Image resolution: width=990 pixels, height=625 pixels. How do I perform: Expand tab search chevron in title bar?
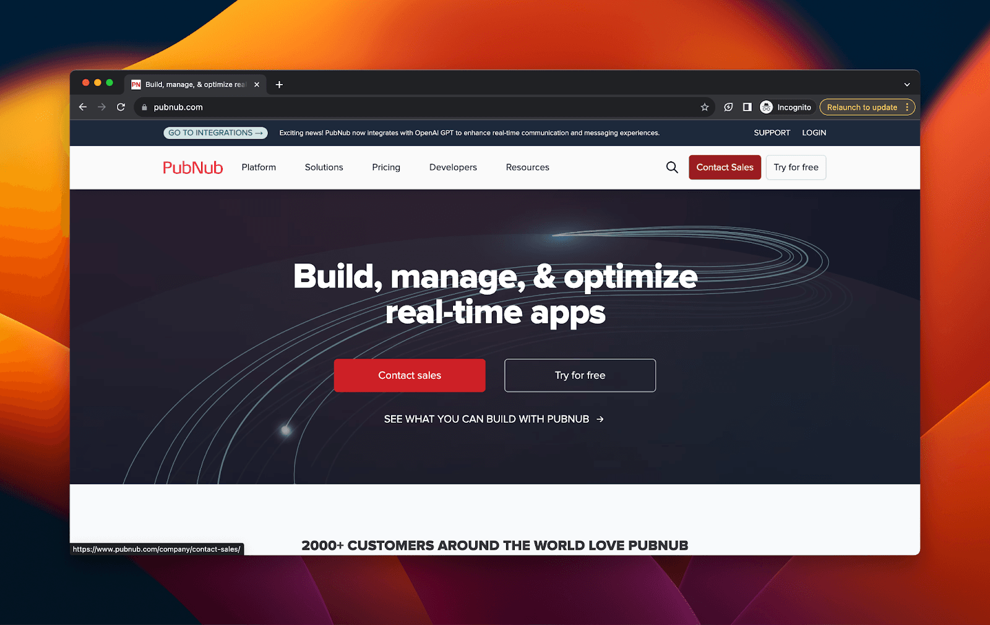click(907, 85)
